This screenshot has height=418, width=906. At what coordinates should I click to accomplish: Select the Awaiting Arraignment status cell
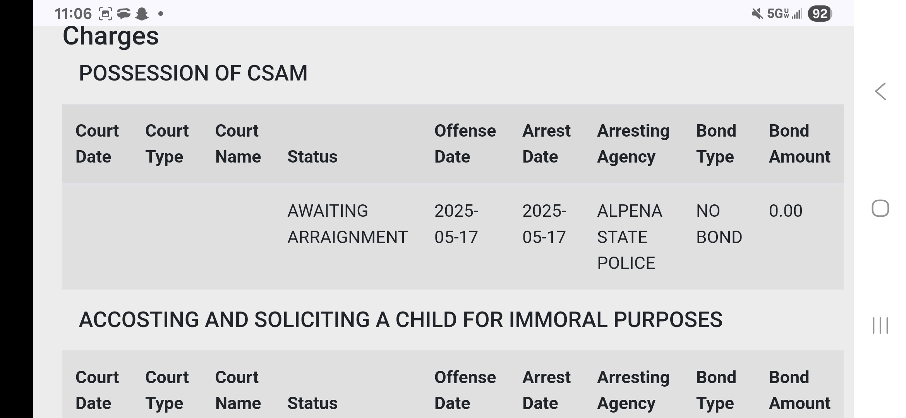pyautogui.click(x=347, y=224)
